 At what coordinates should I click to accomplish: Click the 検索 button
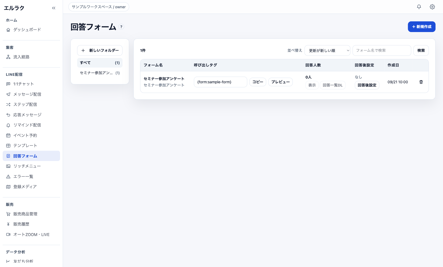tap(421, 50)
